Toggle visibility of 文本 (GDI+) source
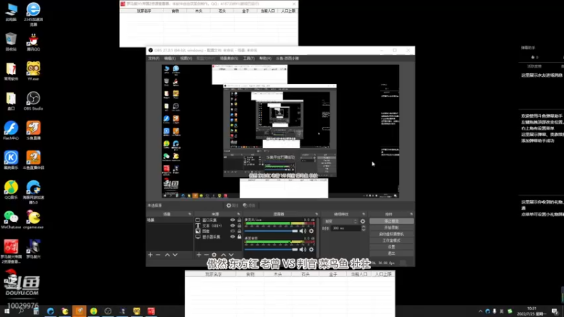Image resolution: width=564 pixels, height=317 pixels. coord(233,225)
